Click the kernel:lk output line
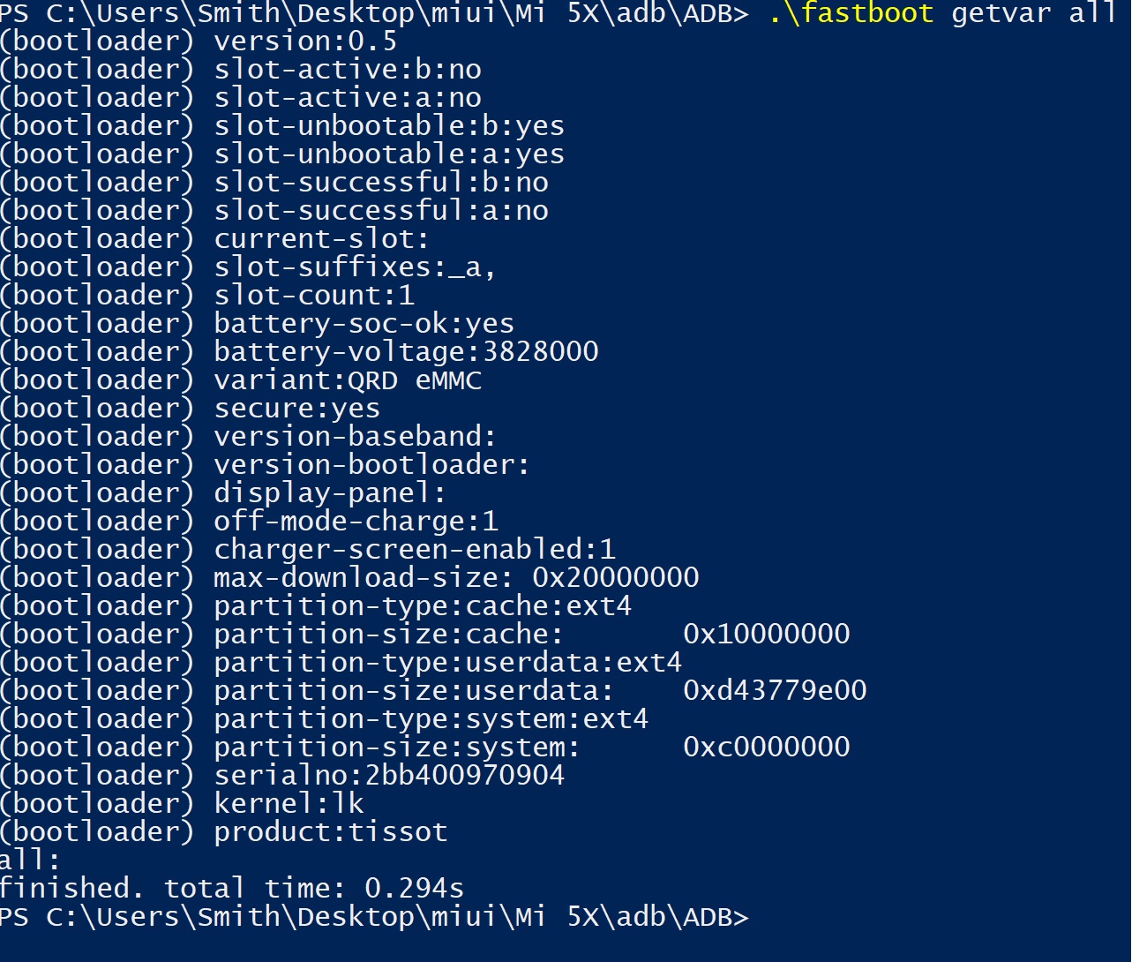This screenshot has height=962, width=1132. 183,803
